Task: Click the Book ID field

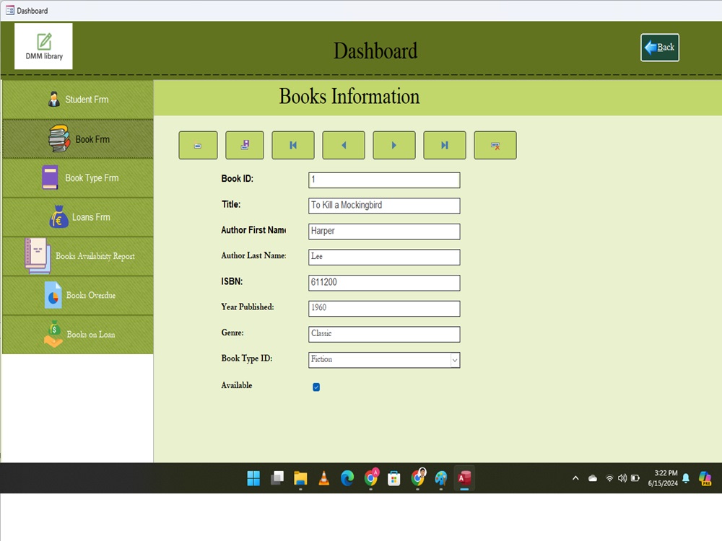Action: tap(384, 180)
